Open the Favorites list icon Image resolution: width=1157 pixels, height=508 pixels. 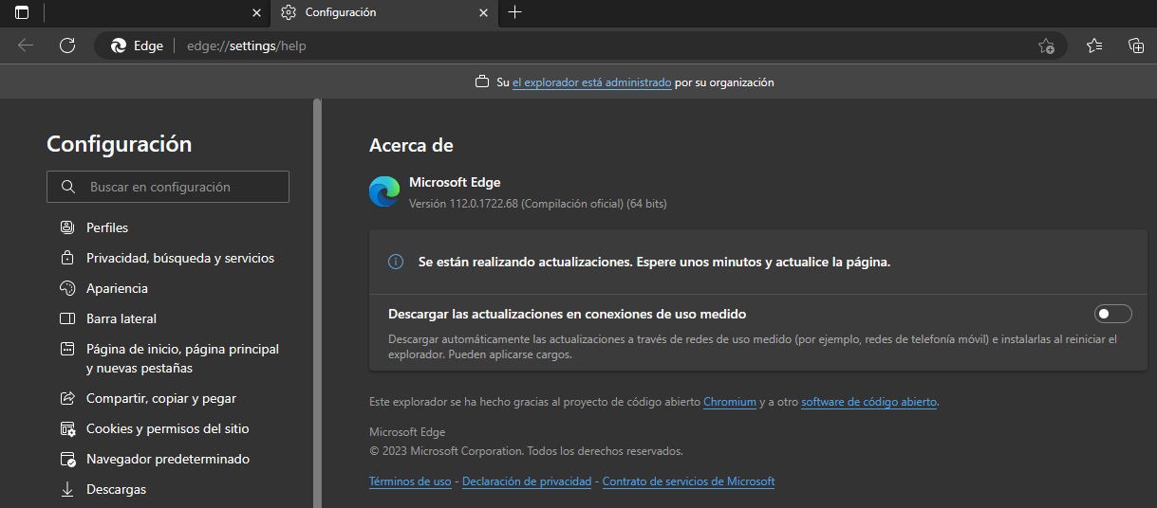[1094, 45]
